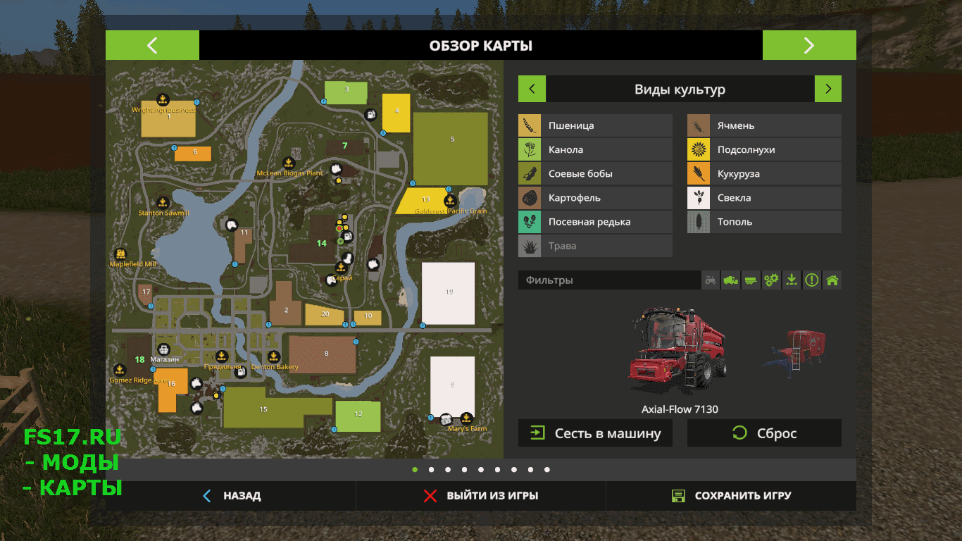Toggle Посевная редька crop overlay
This screenshot has width=962, height=541.
596,222
